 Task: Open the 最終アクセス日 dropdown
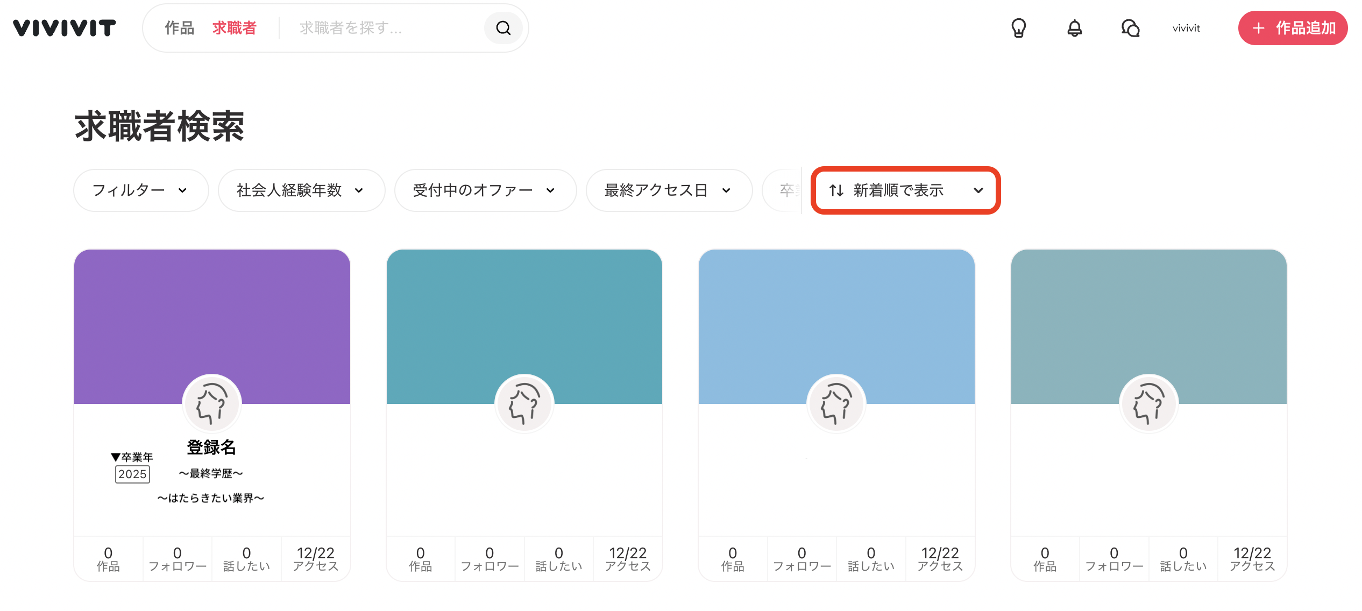669,190
